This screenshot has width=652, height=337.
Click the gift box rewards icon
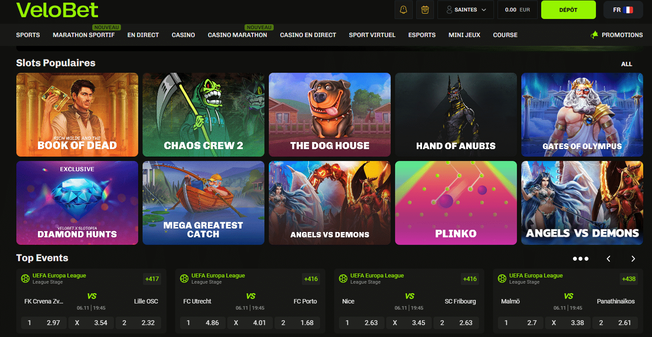(x=425, y=10)
